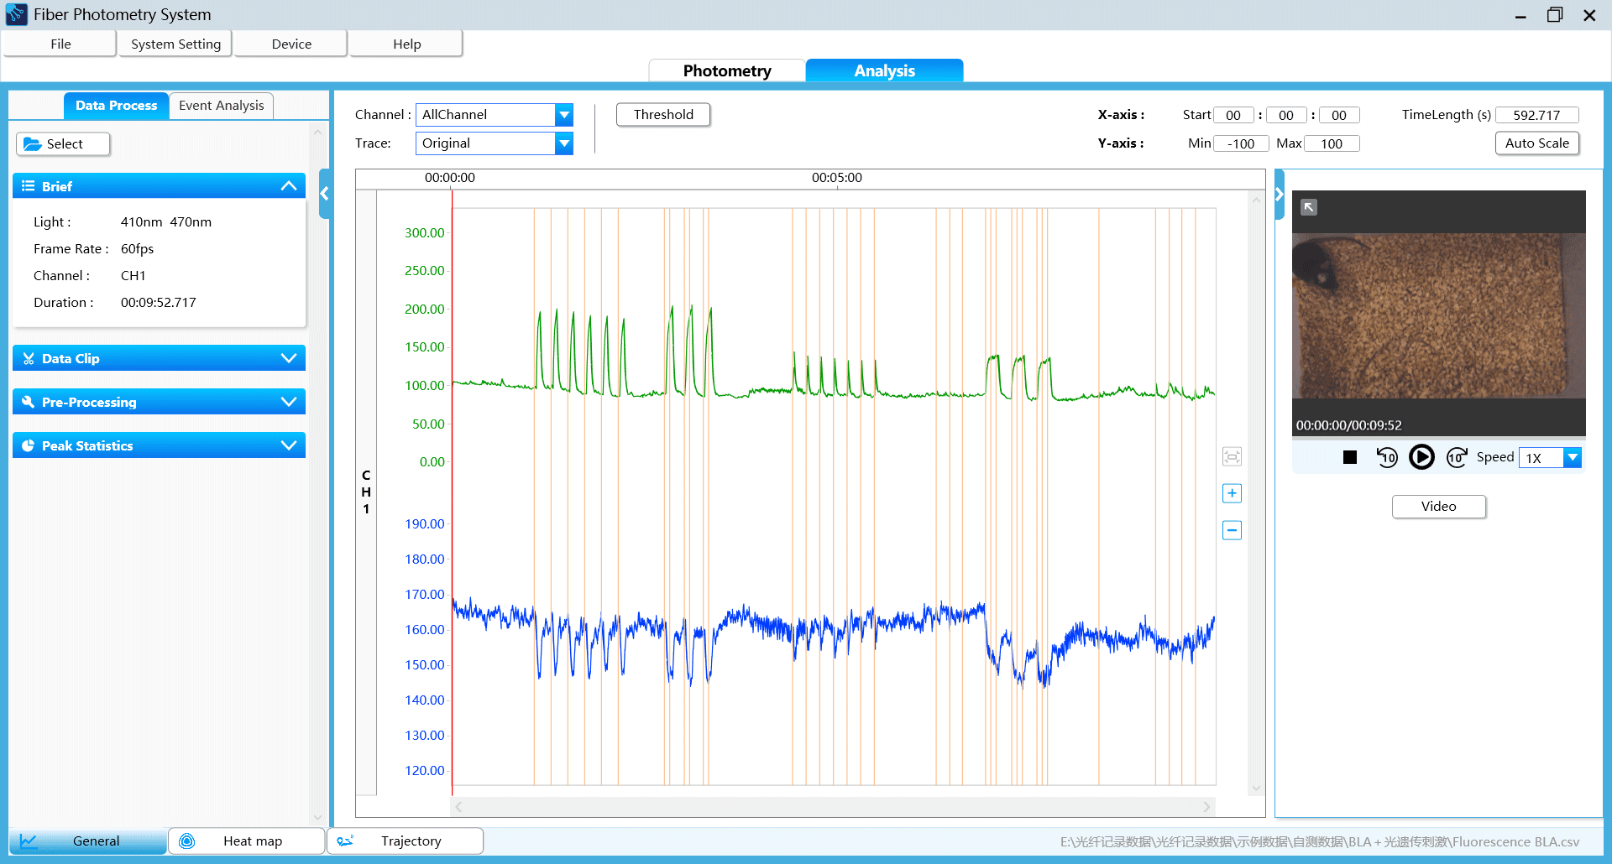The height and width of the screenshot is (864, 1612).
Task: Zoom in on the chart with the plus icon
Action: pos(1232,493)
